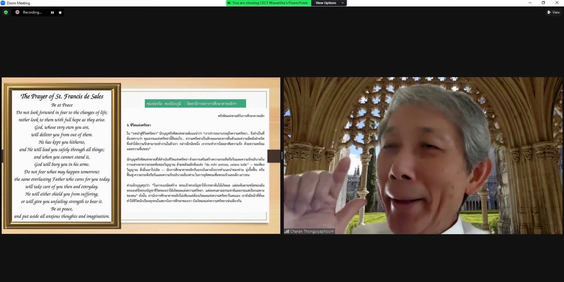Screen dimensions: 564x282
Task: Click the speaker icon in the sharing banner
Action: pyautogui.click(x=229, y=3)
